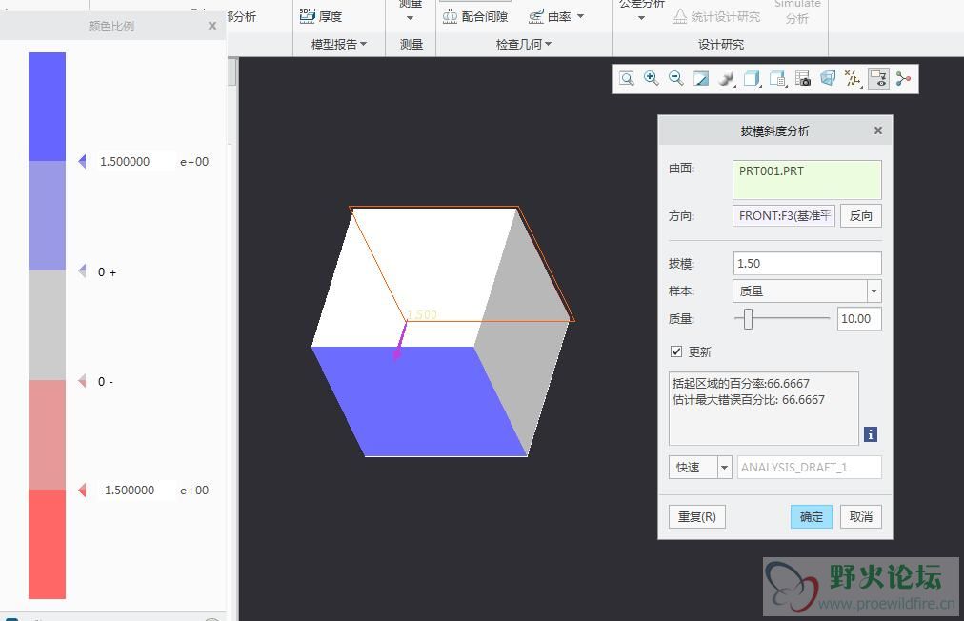This screenshot has width=964, height=621.
Task: Cancel with the 取消 button
Action: tap(861, 516)
